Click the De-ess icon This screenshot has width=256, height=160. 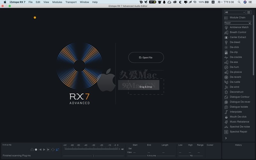[x=226, y=62]
